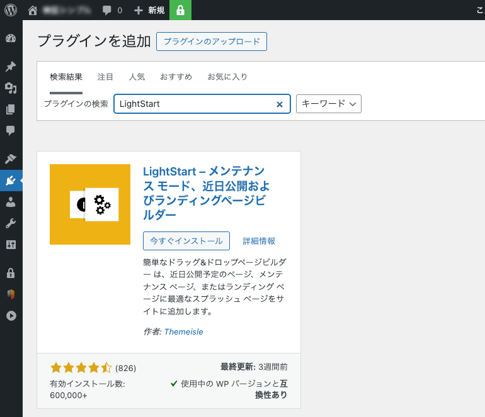Open the Themeisle author link
The width and height of the screenshot is (485, 417).
[183, 331]
